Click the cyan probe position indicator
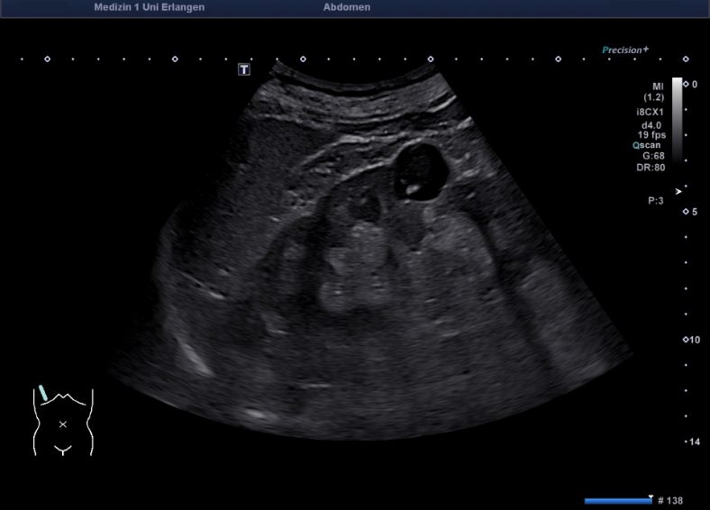Viewport: 710px width, 510px height. tap(42, 394)
